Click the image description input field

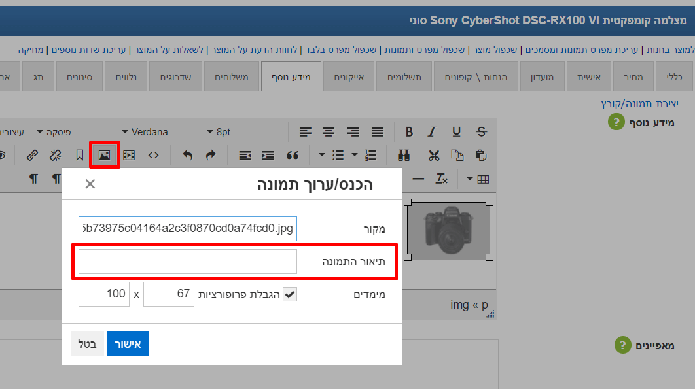(187, 262)
